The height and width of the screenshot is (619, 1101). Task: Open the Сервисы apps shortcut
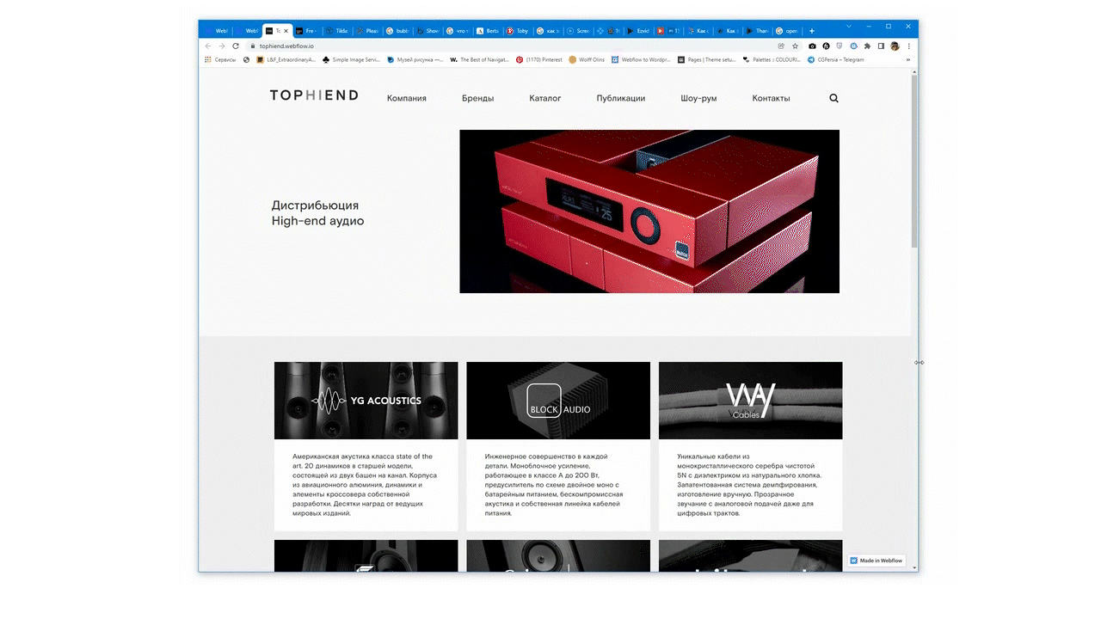tap(220, 60)
